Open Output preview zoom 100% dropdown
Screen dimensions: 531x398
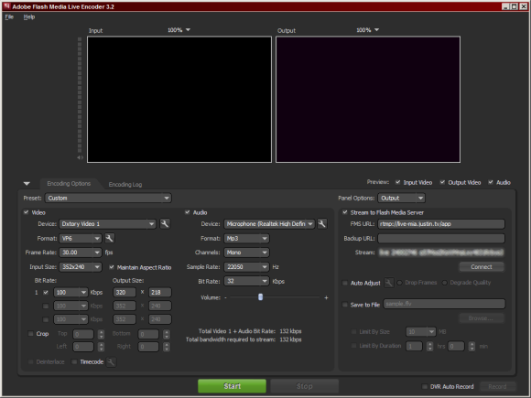tap(367, 30)
